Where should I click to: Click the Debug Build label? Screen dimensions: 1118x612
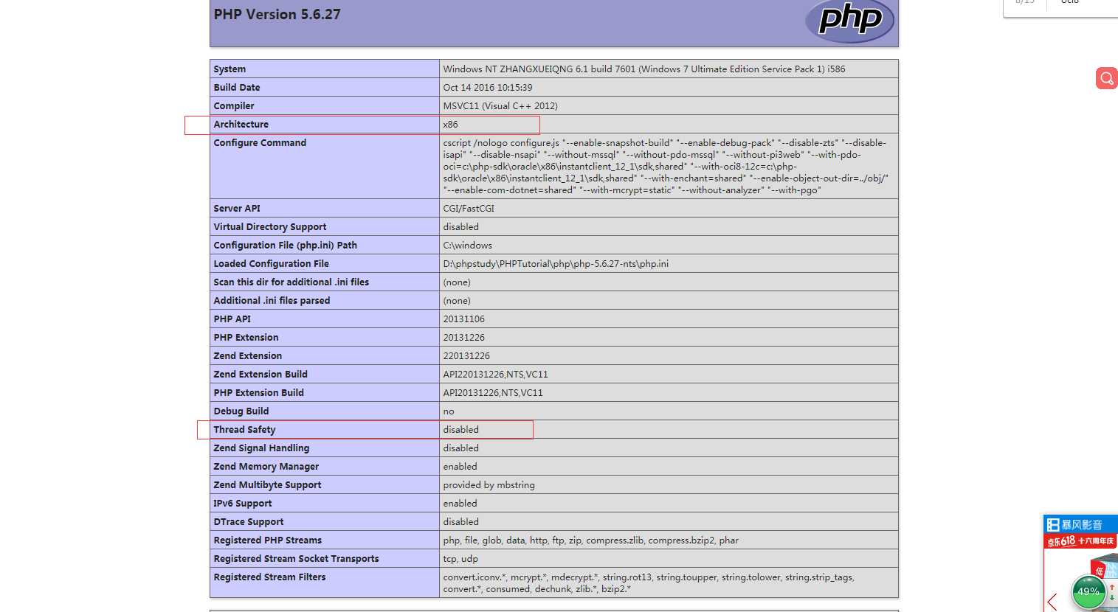tap(241, 411)
